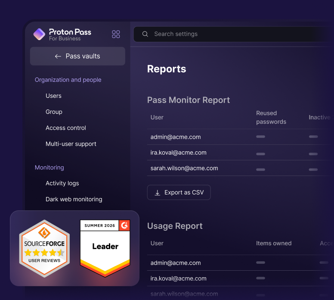Open Access control in sidebar

click(65, 128)
